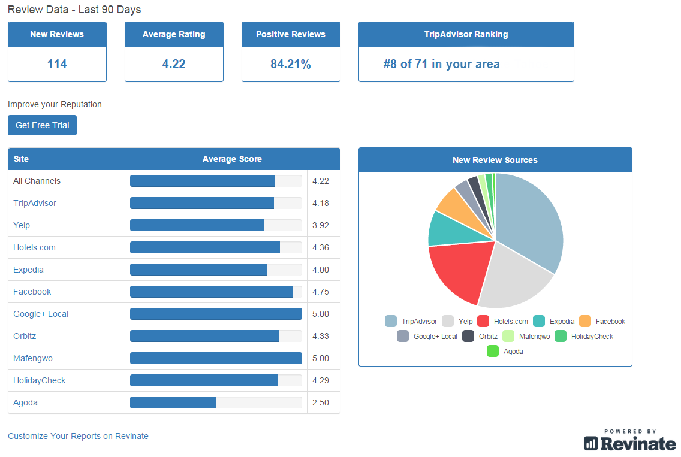Screen dimensions: 681x457
Task: Click the Get Free Trial button
Action: click(x=42, y=125)
